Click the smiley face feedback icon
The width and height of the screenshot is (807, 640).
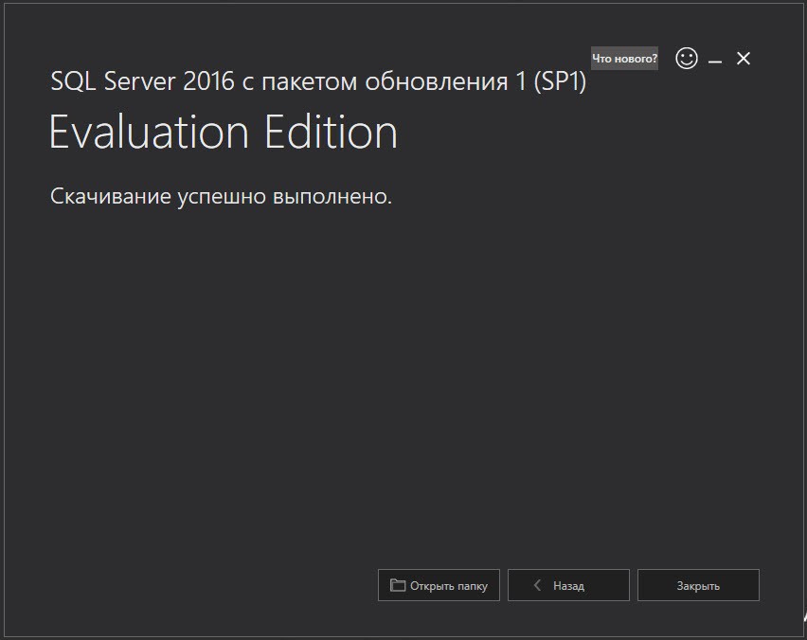pos(687,59)
